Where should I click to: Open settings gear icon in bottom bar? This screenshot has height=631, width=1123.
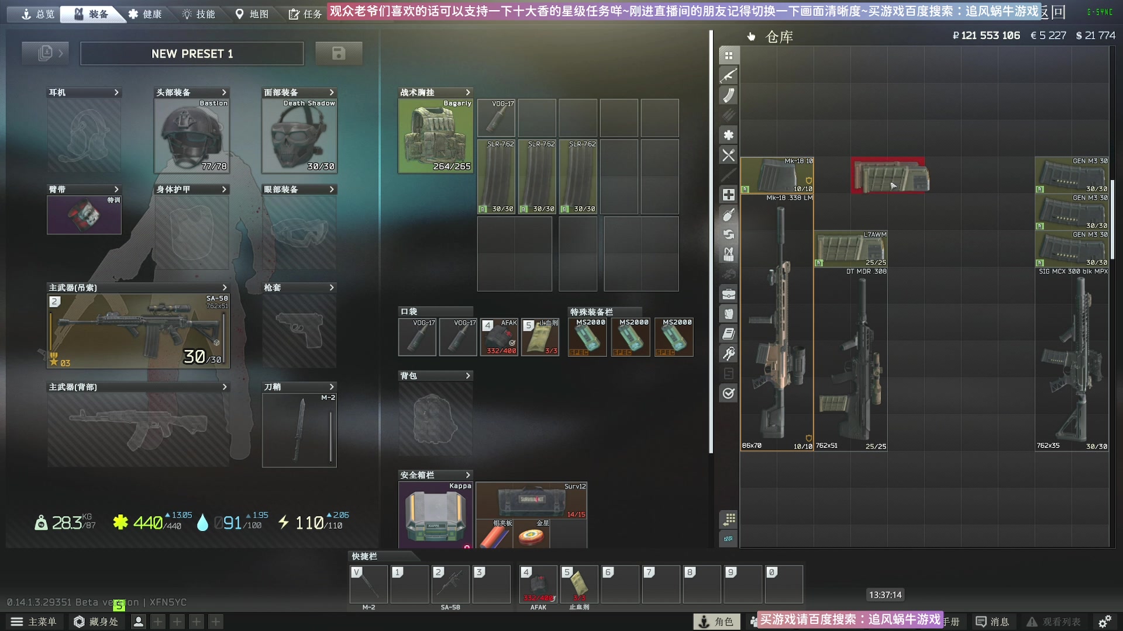coord(1104,622)
